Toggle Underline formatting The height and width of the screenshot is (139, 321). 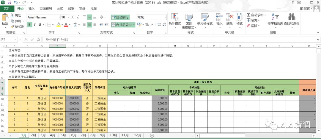tap(40, 25)
